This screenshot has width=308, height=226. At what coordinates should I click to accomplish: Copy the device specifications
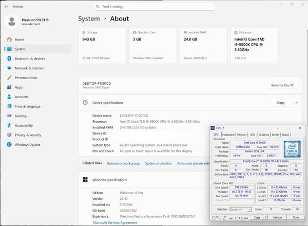coord(281,102)
